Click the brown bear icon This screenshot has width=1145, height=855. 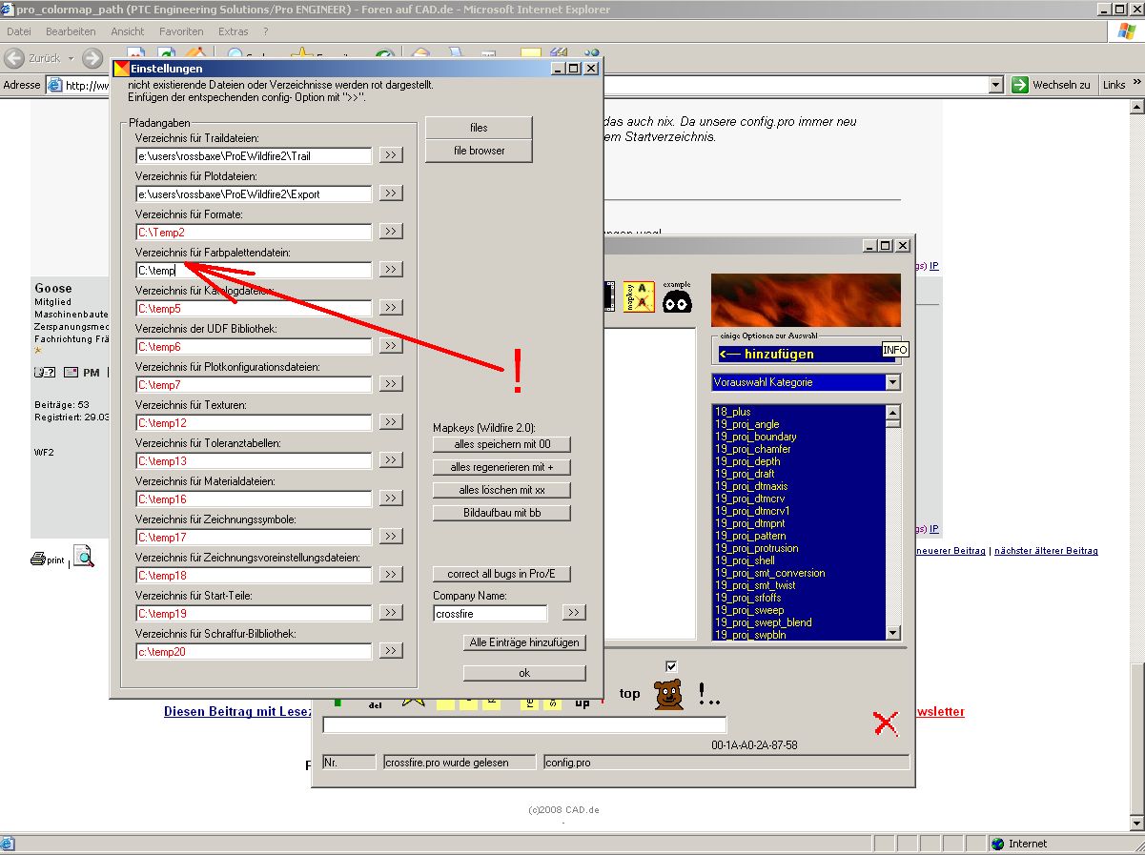669,694
